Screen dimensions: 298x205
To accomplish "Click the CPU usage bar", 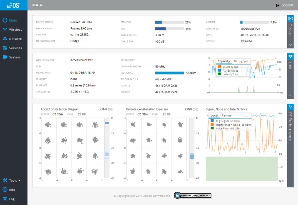I will tap(169, 29).
